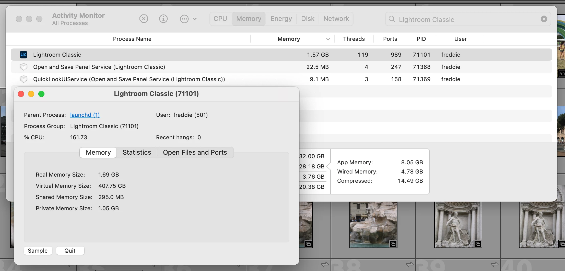
Task: Click the search field containing Lightroom Classic
Action: pos(468,19)
